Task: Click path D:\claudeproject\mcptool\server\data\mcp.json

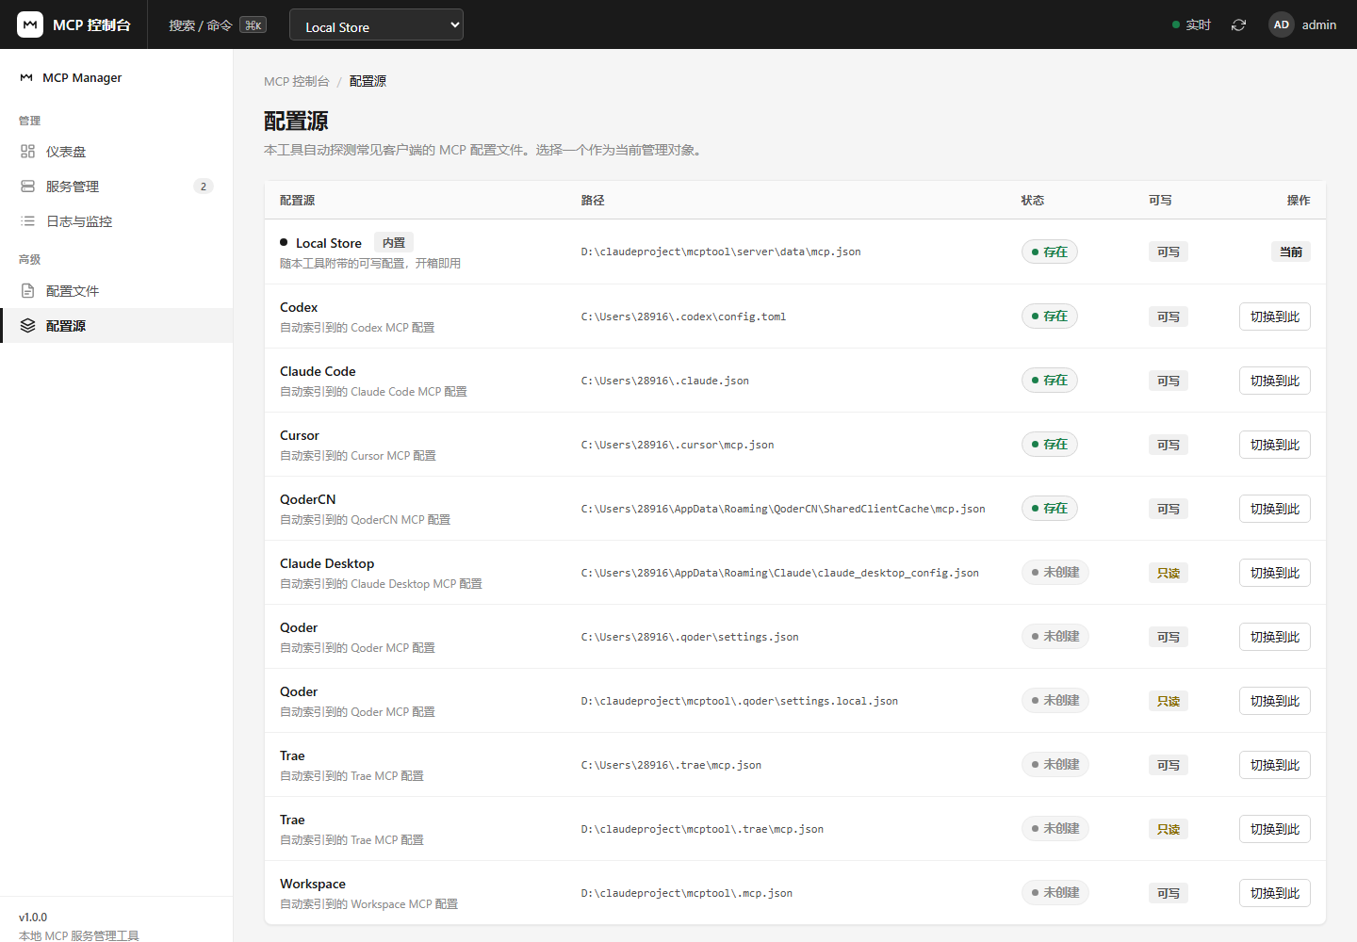Action: (x=721, y=252)
